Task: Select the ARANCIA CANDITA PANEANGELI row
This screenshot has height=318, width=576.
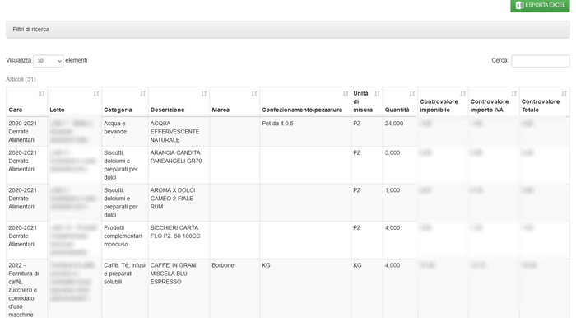Action: coord(288,165)
